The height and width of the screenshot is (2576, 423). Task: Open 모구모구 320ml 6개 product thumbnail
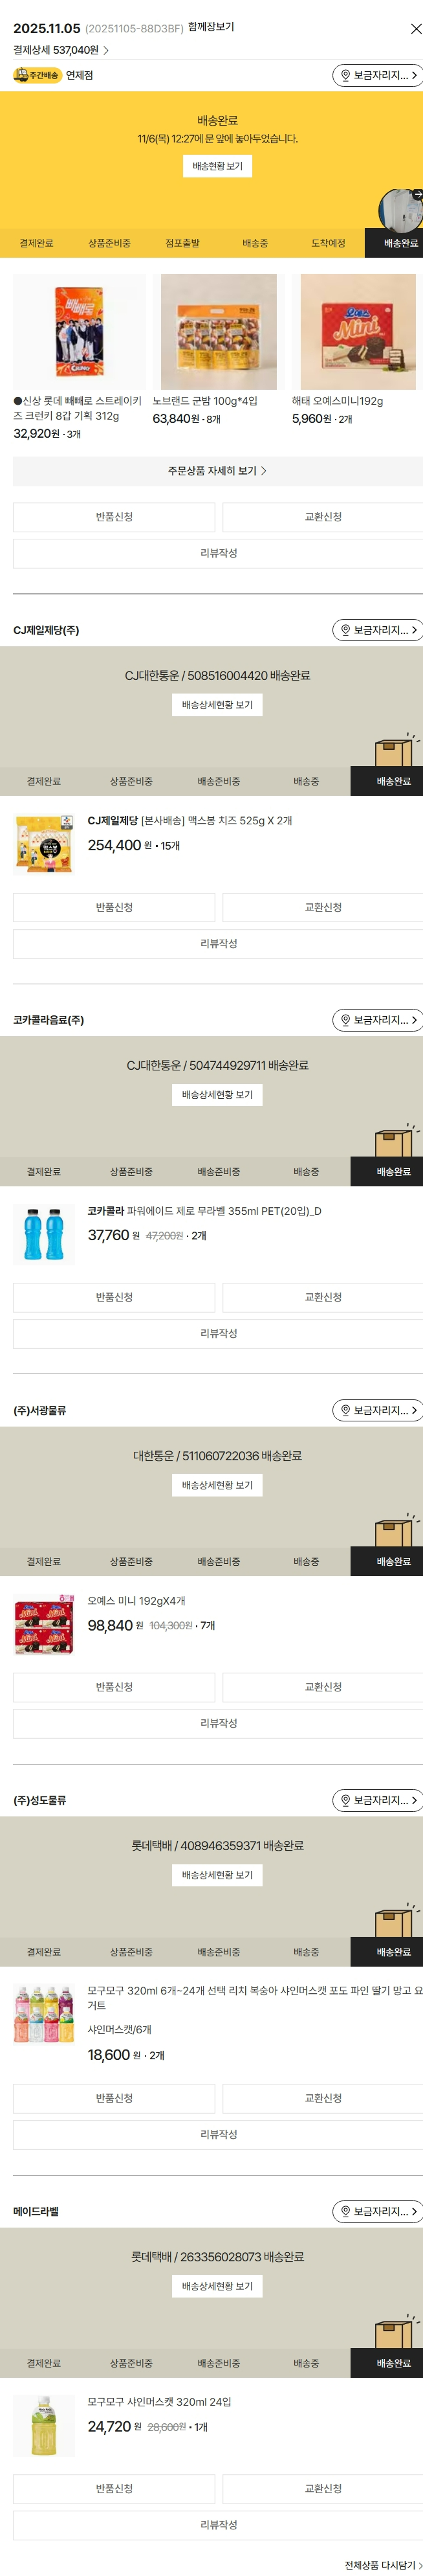click(44, 2013)
